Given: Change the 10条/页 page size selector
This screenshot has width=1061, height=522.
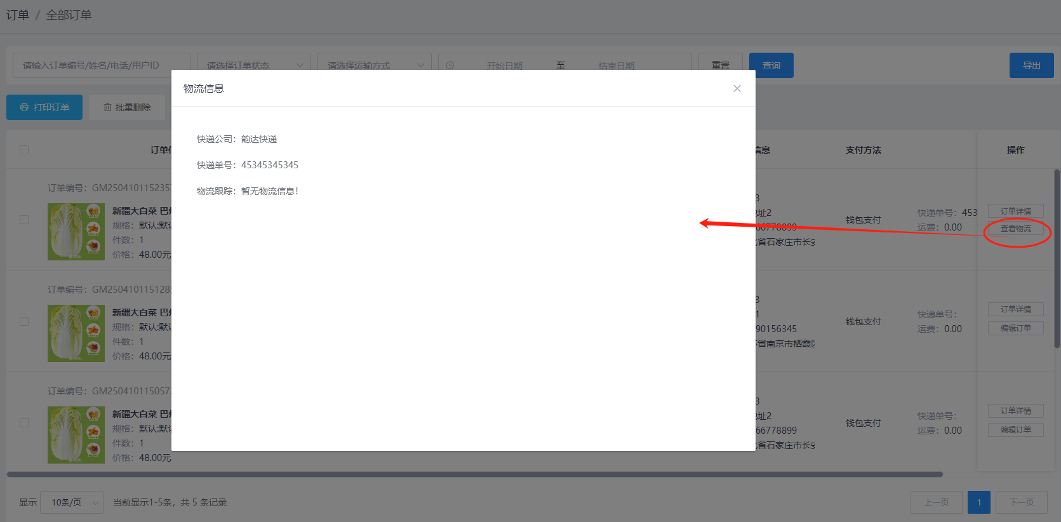Looking at the screenshot, I should (71, 502).
